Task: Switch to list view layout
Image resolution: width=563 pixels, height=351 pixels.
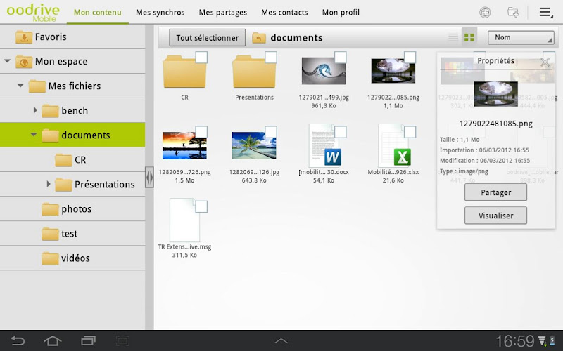Action: [454, 37]
